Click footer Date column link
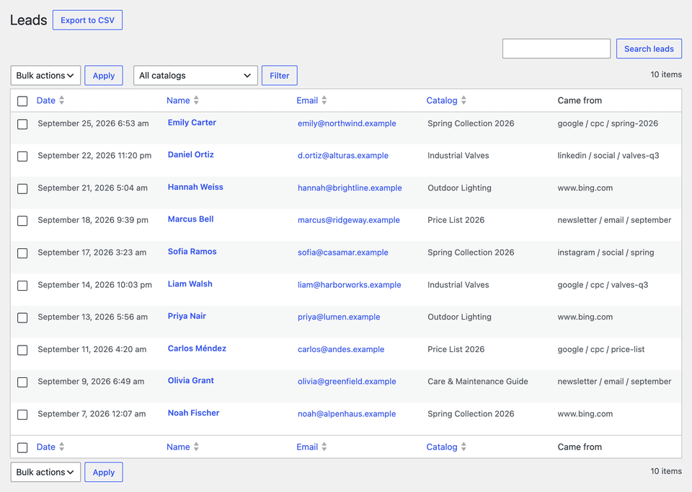The width and height of the screenshot is (692, 492). click(46, 447)
